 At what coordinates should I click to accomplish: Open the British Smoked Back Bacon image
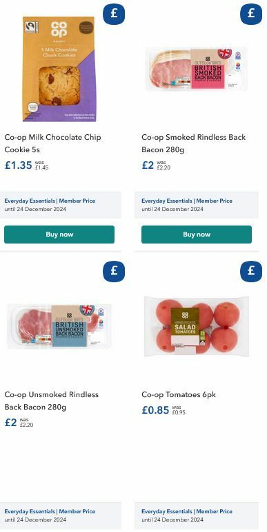[x=197, y=69]
